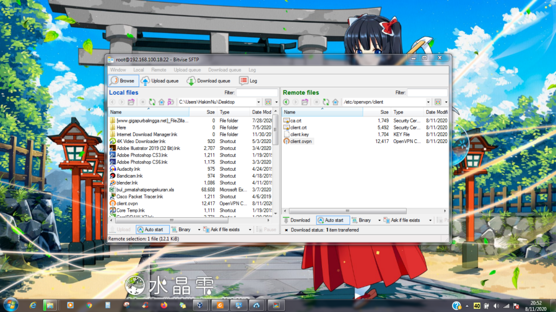Go back in remote files navigation

tap(286, 102)
